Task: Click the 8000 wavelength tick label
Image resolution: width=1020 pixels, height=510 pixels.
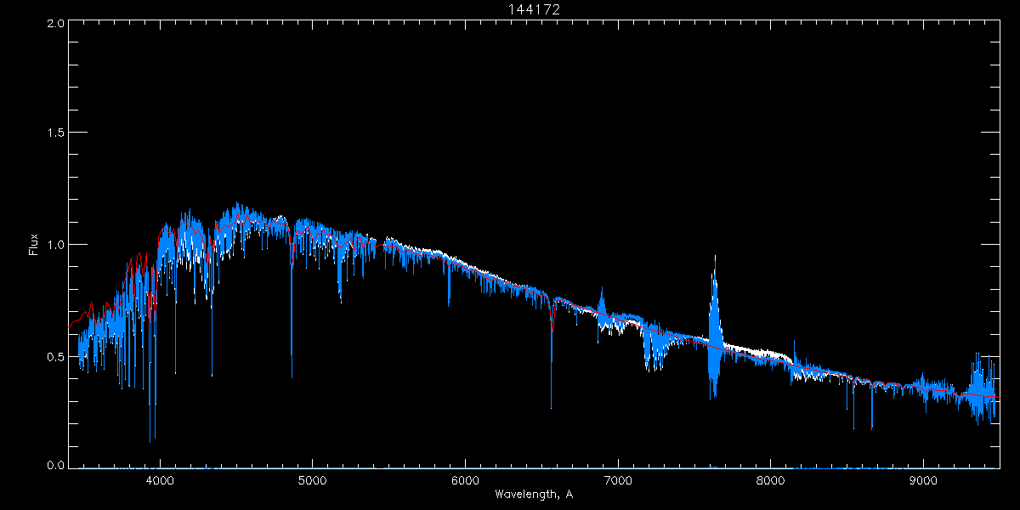Action: (x=771, y=481)
